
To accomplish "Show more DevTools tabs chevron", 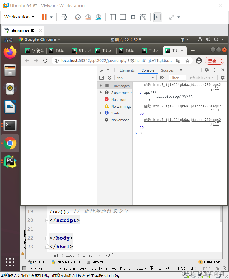I will point(181,70).
